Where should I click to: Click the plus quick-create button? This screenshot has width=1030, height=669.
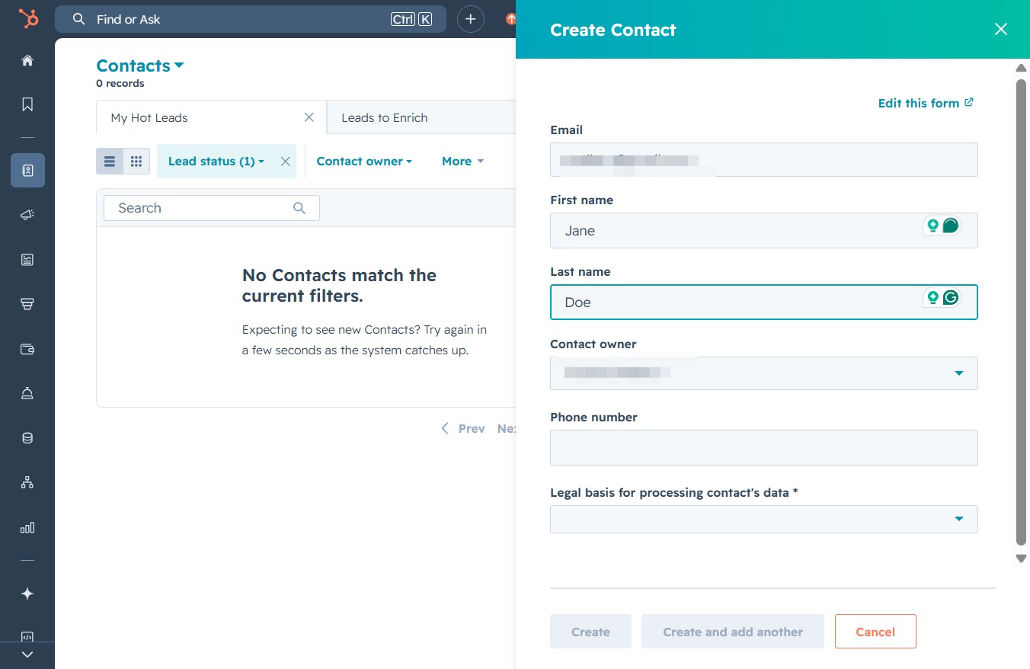471,19
